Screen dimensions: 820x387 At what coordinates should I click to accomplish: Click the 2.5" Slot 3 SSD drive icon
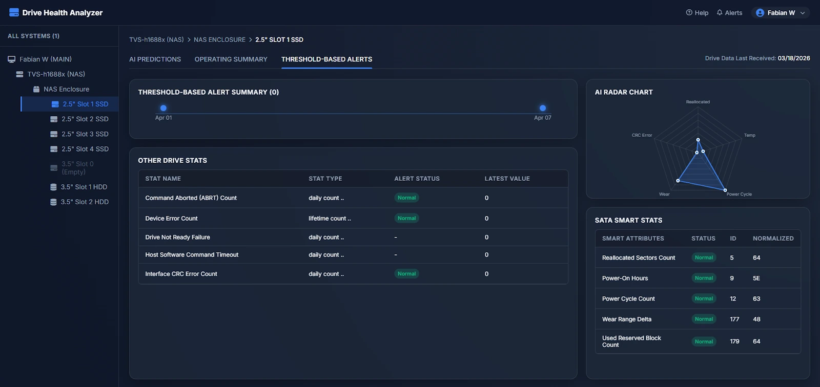pyautogui.click(x=54, y=134)
